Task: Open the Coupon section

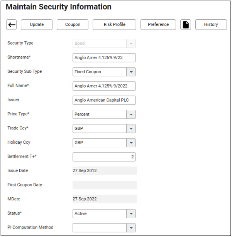Action: click(x=73, y=25)
